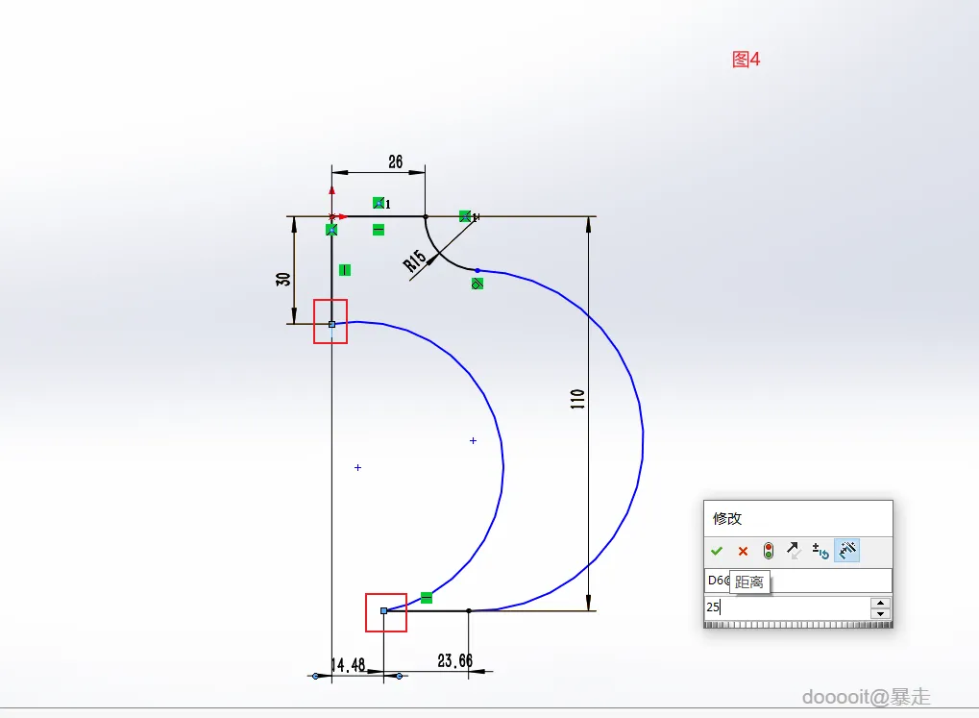Cancel the Modify dialog with red X
The width and height of the screenshot is (979, 718).
point(743,551)
